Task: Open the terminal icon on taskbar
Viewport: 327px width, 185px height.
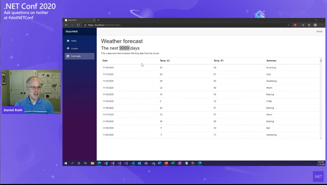Action: click(193, 163)
